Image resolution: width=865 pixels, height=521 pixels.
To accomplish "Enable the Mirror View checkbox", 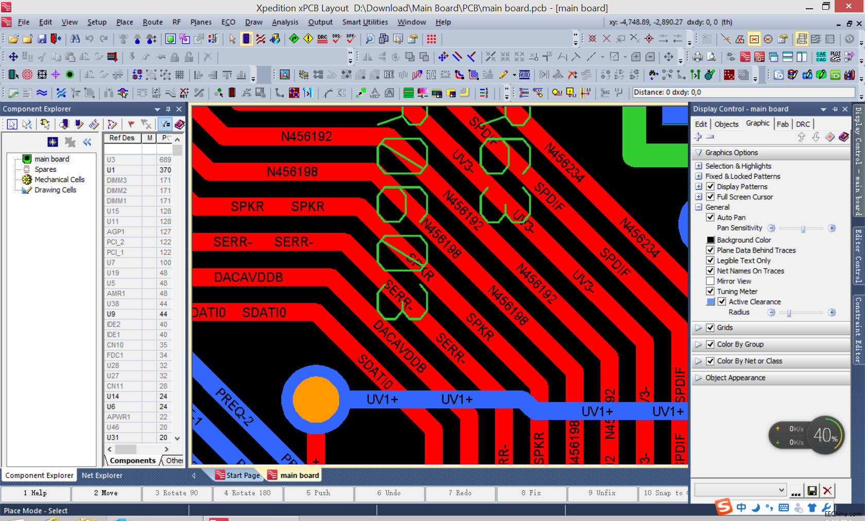I will (x=710, y=281).
